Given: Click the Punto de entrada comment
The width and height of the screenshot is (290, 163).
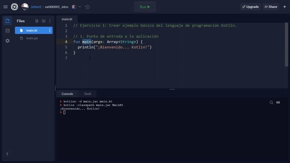Looking at the screenshot, I should click(x=116, y=36).
